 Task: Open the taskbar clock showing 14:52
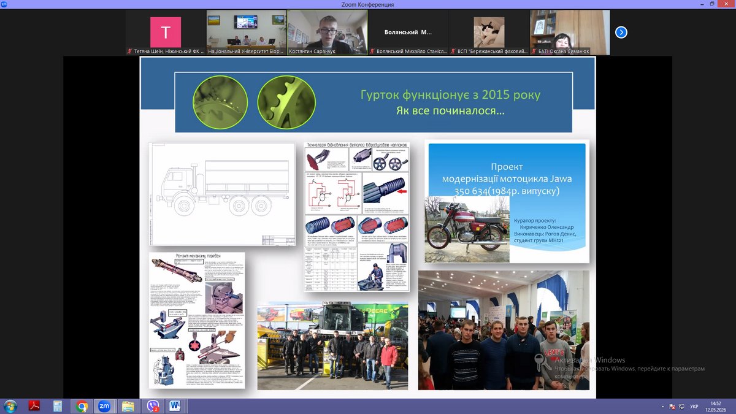(x=715, y=406)
